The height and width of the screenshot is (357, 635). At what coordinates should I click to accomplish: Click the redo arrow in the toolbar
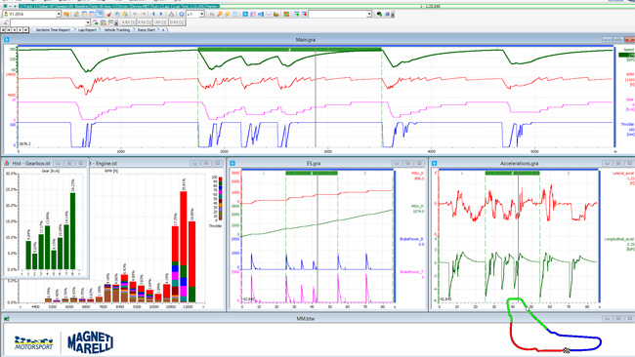coord(144,15)
